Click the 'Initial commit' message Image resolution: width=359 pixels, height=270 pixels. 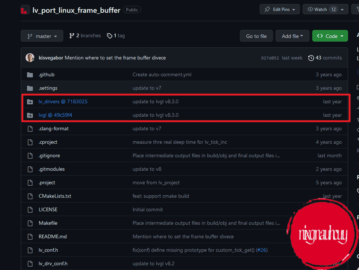click(x=148, y=209)
